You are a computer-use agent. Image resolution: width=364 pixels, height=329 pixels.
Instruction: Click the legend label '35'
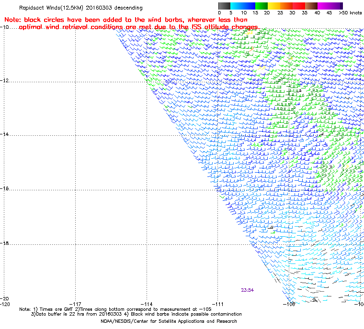tap(305, 13)
